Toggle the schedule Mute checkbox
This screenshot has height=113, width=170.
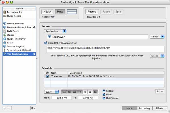(x=104, y=94)
